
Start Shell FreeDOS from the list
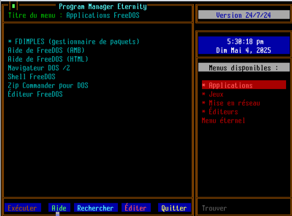(32, 76)
